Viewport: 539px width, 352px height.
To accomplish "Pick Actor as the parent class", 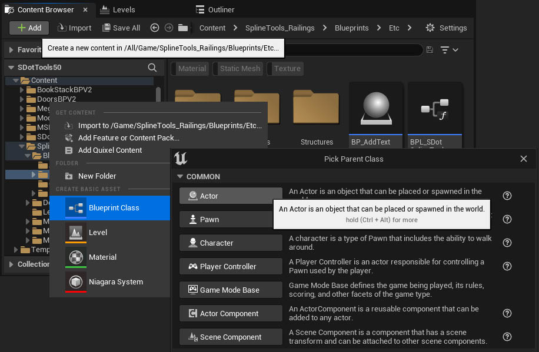I will [x=231, y=196].
